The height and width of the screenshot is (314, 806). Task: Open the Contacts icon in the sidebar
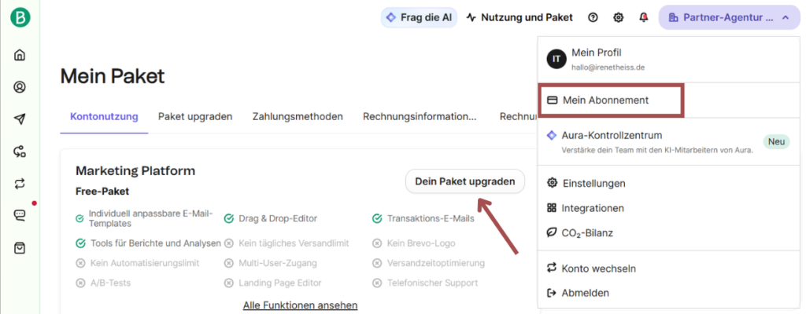(20, 87)
